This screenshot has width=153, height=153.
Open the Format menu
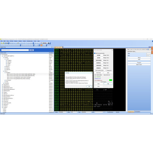11,41
